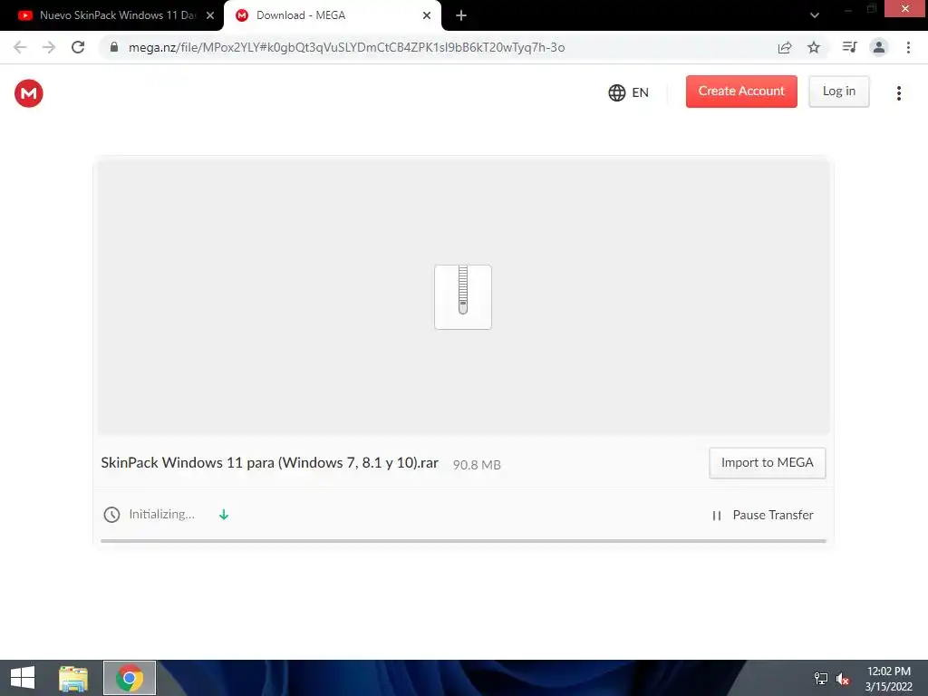Open the language selector globe EN
Screen dimensions: 928x696
pos(629,92)
